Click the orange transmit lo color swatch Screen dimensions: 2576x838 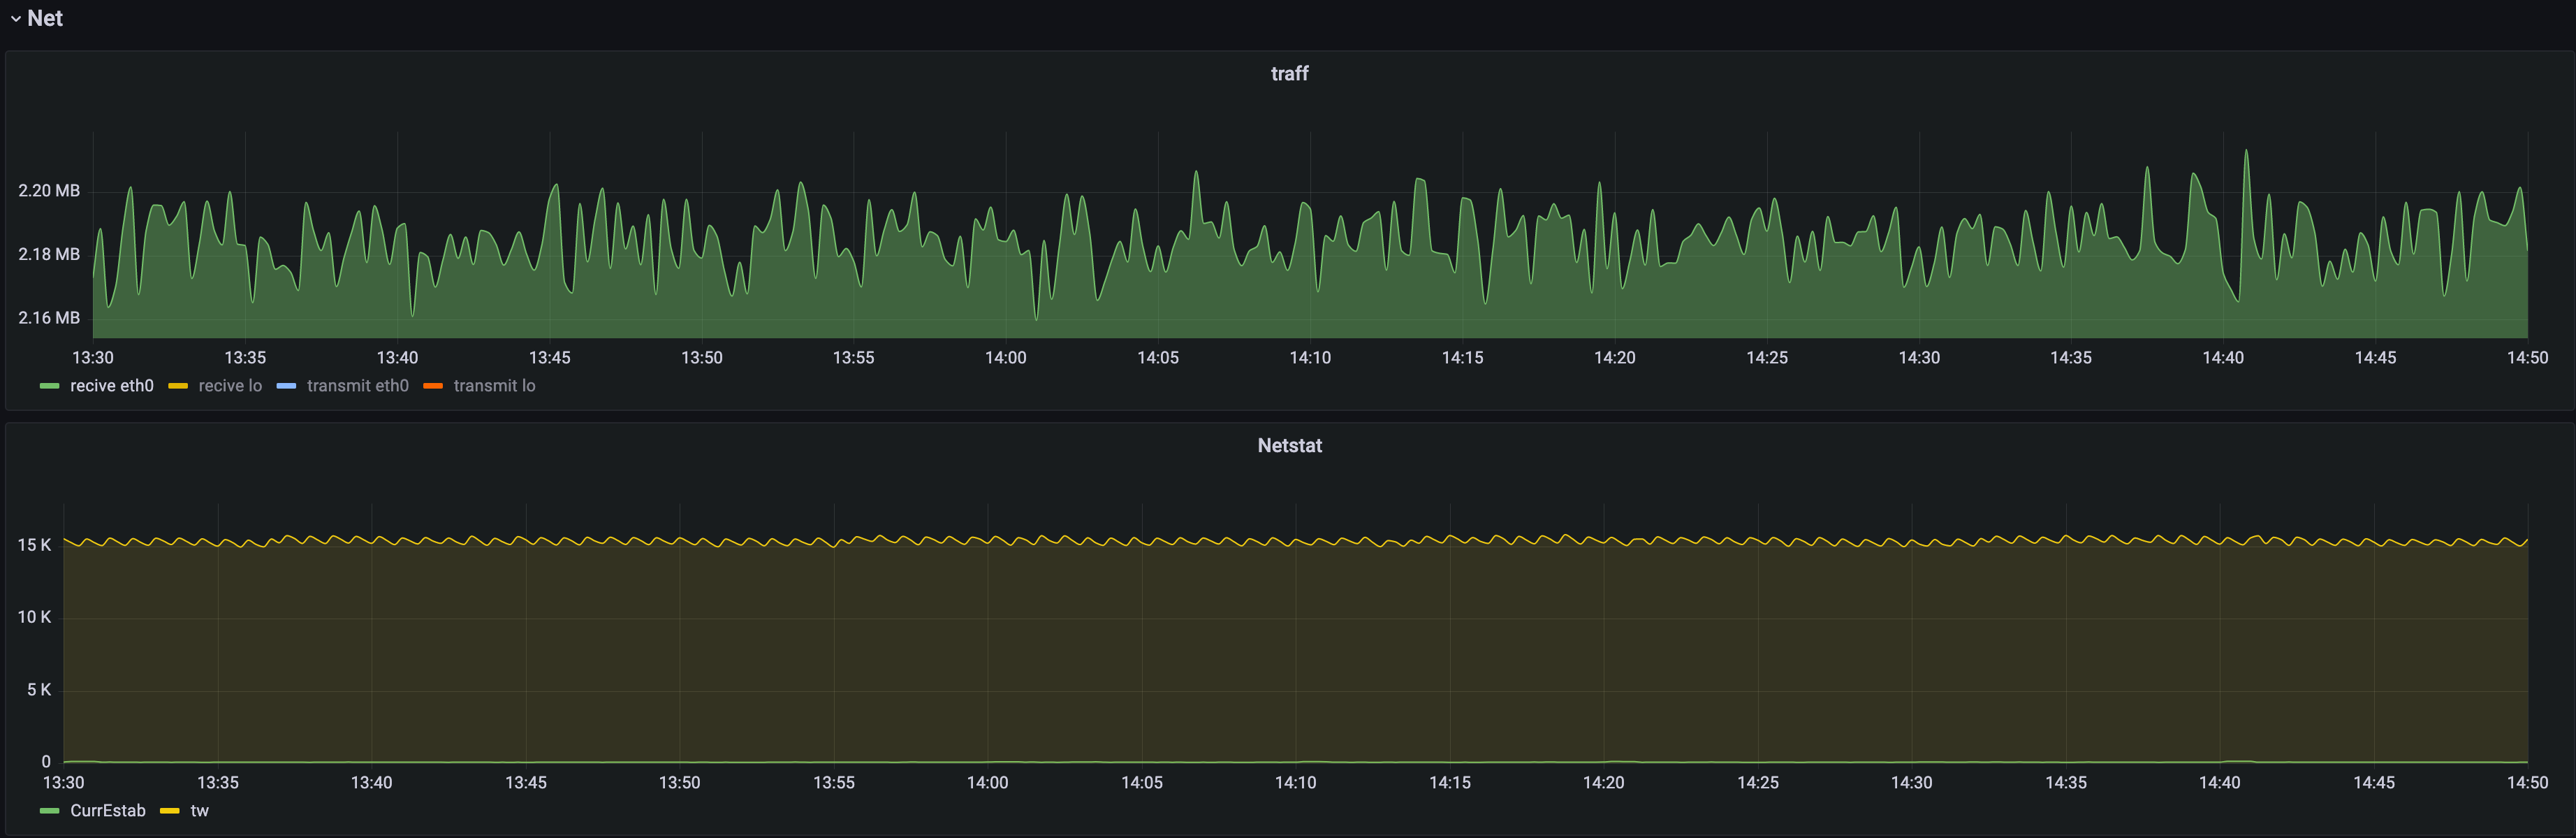click(x=433, y=387)
